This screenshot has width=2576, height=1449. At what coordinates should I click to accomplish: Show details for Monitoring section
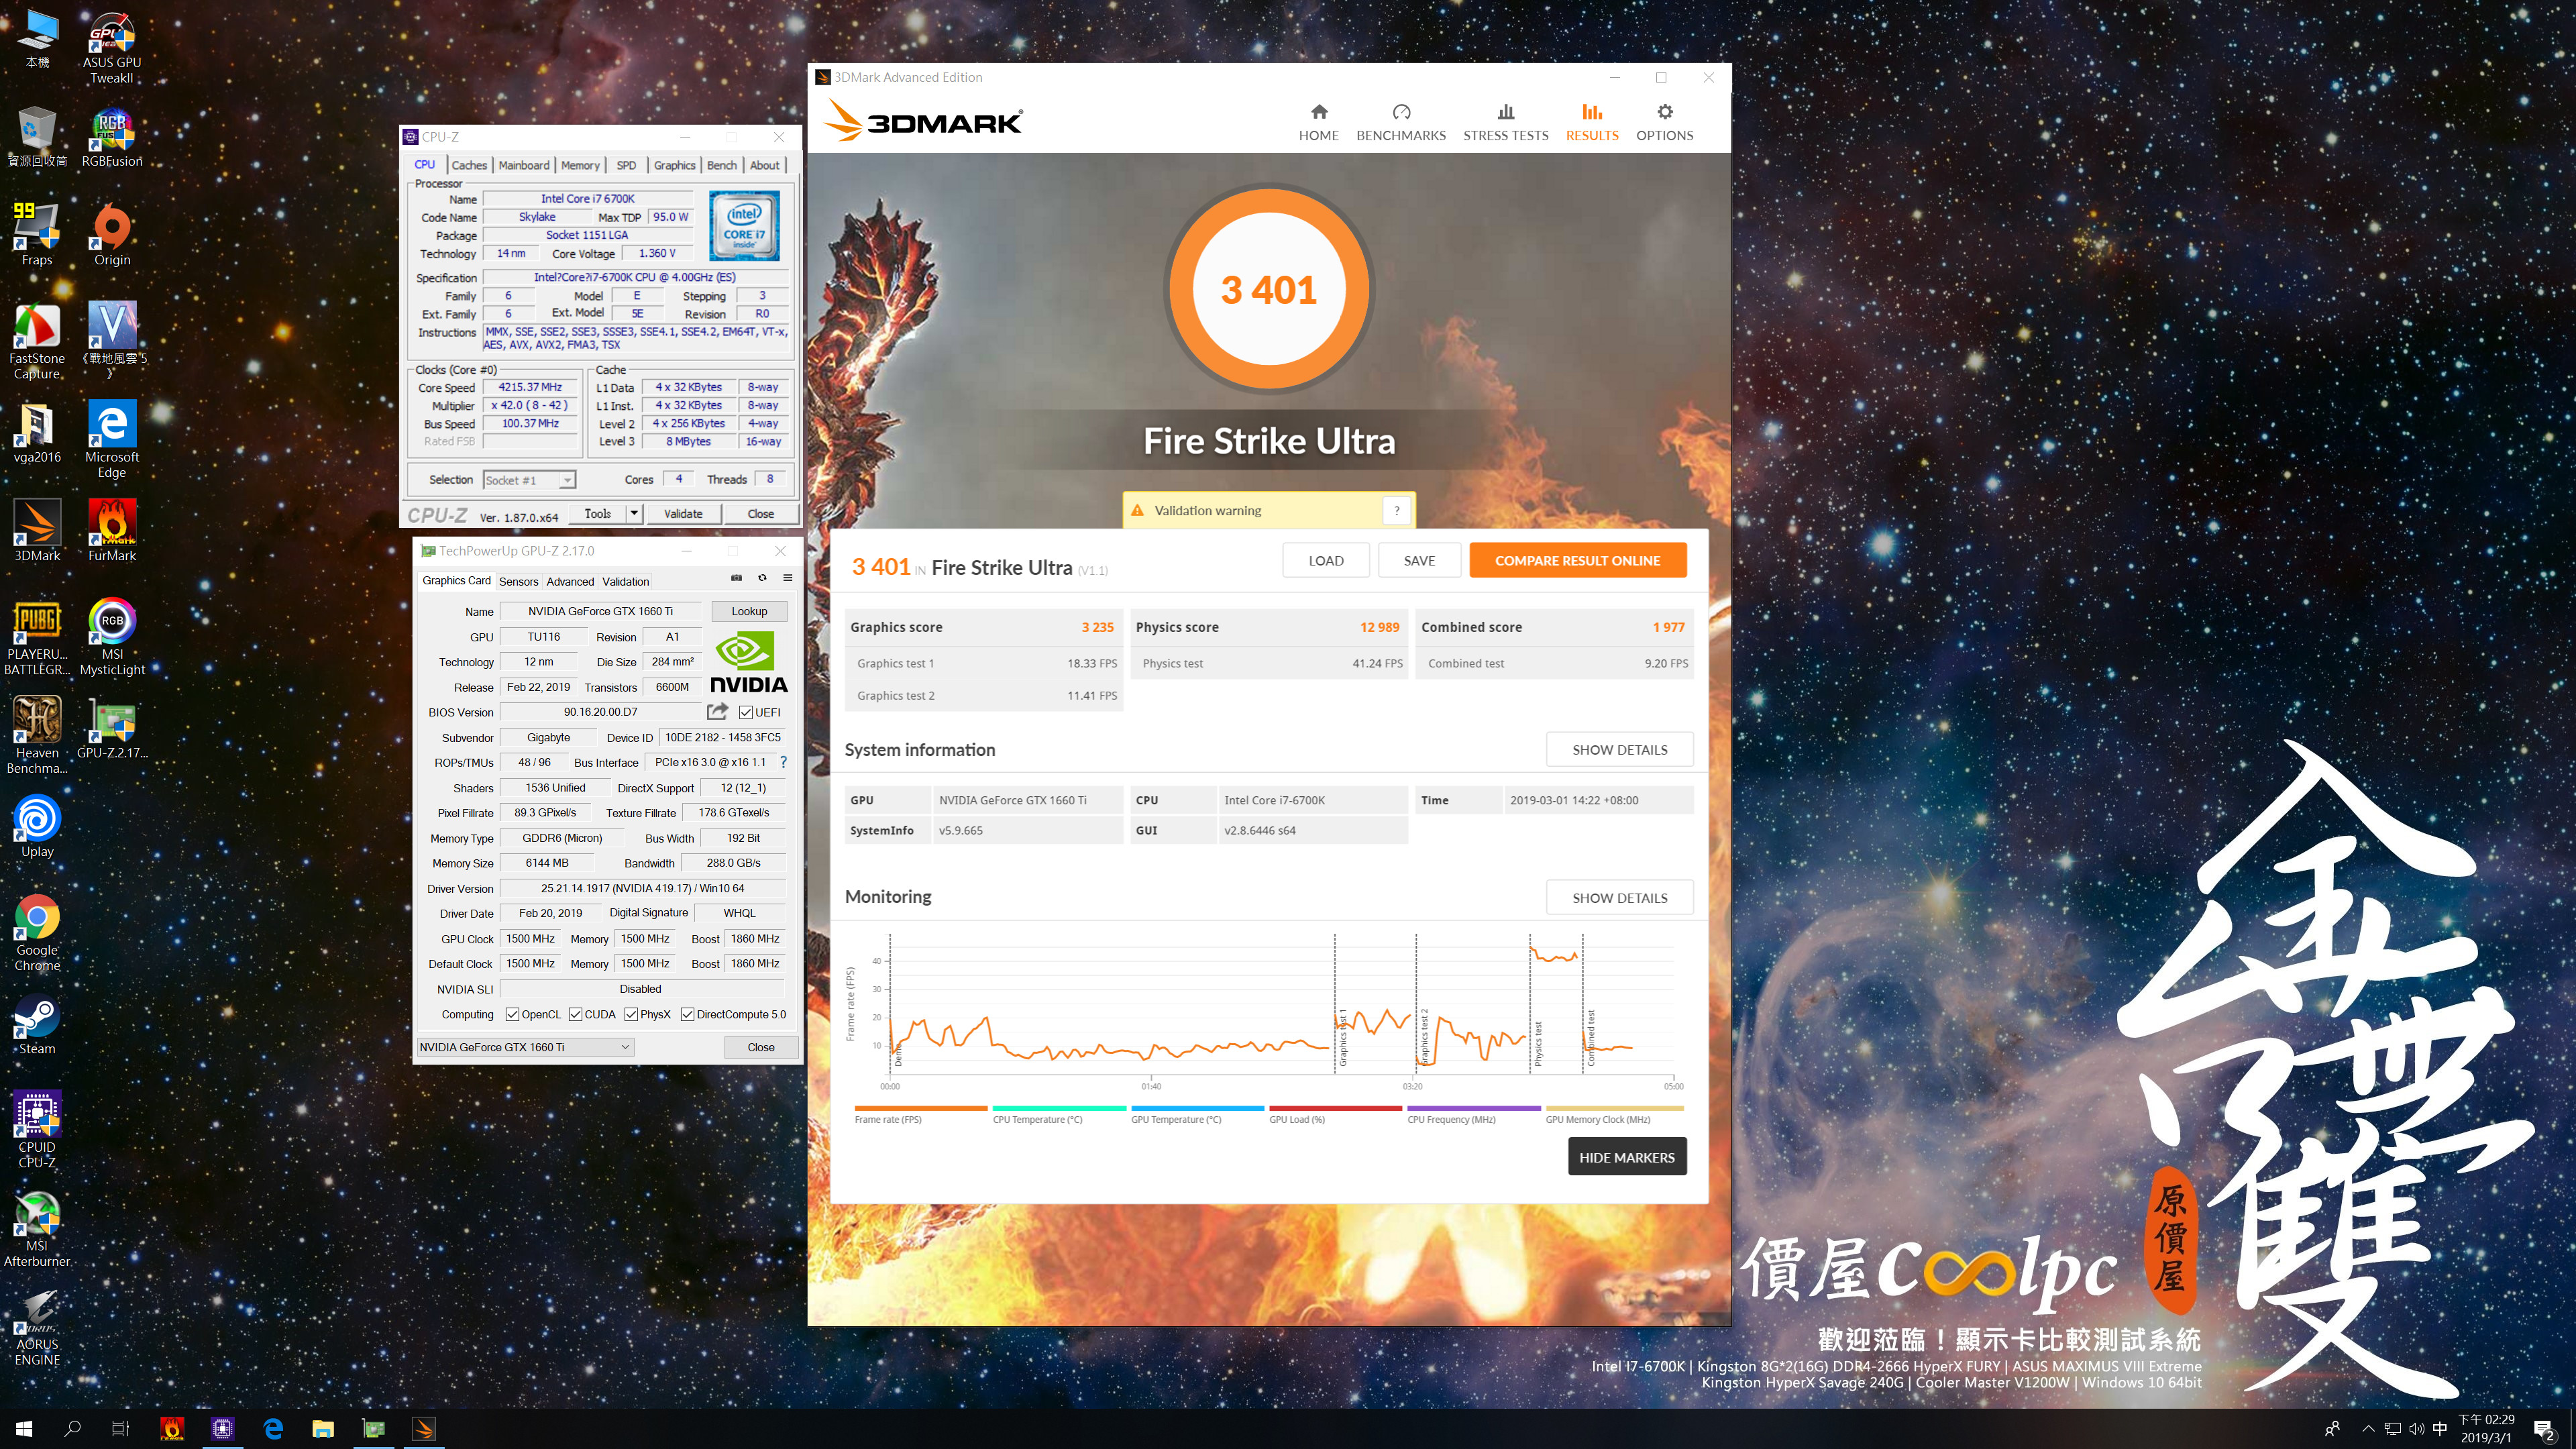1619,897
